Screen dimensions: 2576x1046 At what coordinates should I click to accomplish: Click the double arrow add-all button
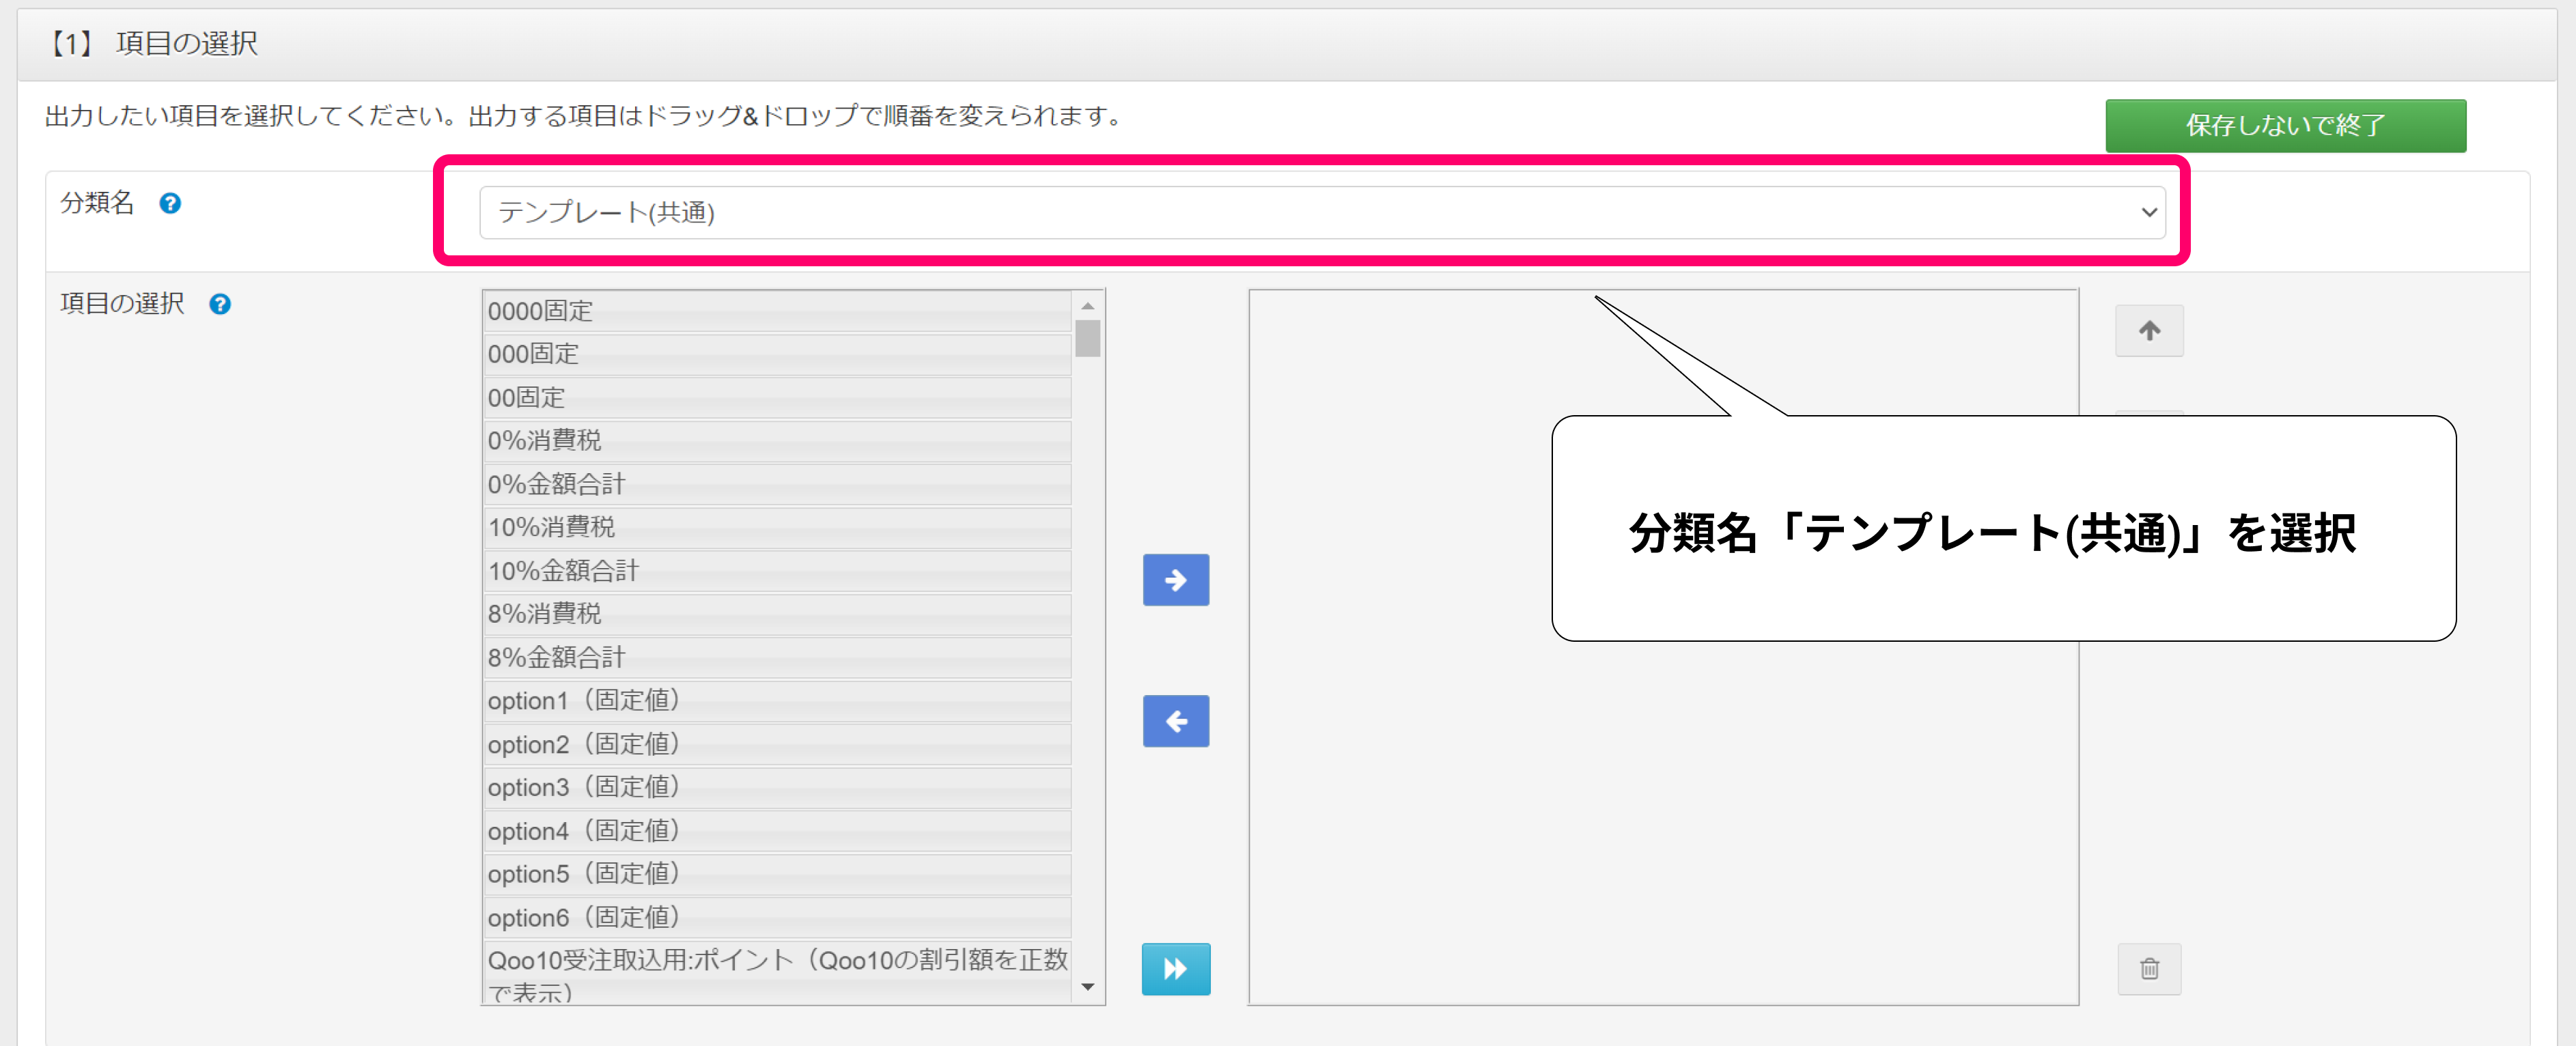(x=1175, y=968)
